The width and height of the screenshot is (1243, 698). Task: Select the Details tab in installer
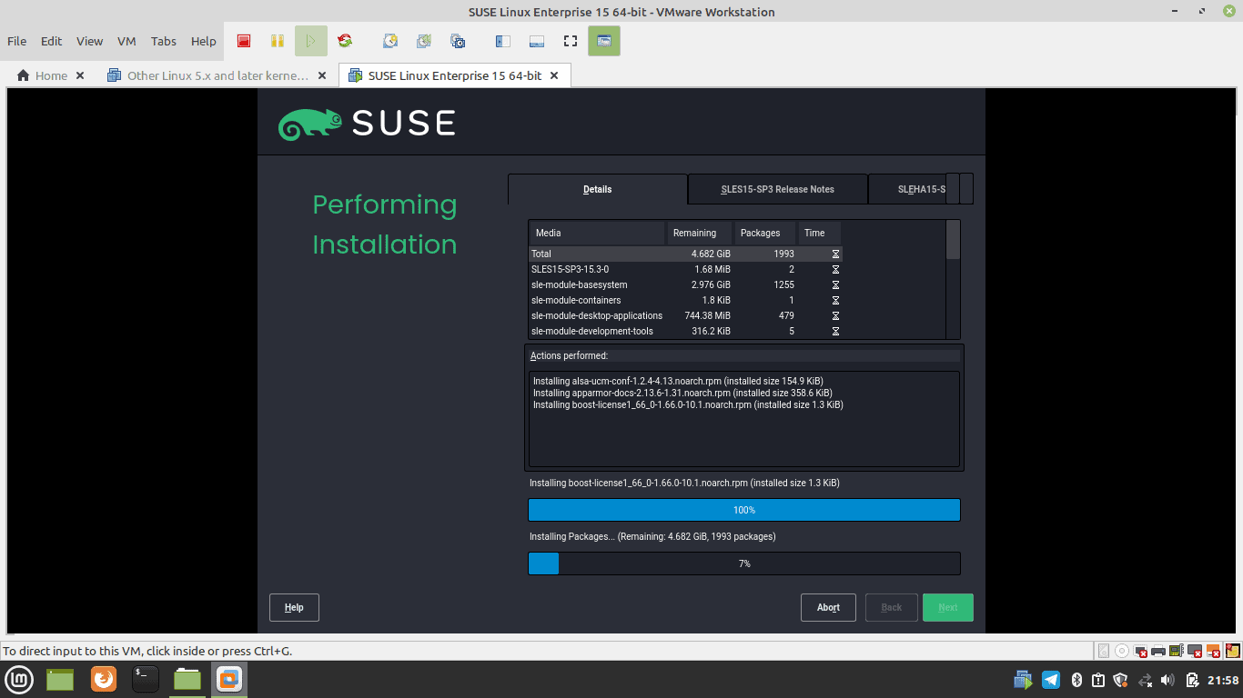(598, 189)
